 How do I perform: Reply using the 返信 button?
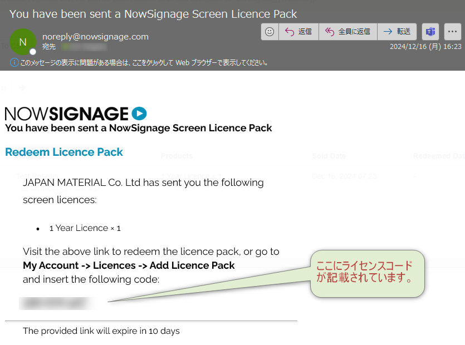tap(298, 31)
